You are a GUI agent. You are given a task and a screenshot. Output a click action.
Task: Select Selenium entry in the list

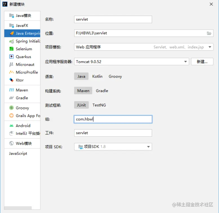pyautogui.click(x=22, y=49)
